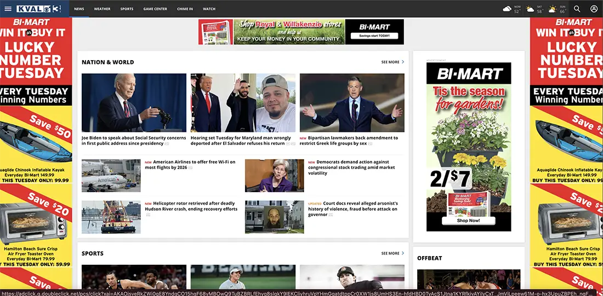
Task: Click the Bi-Mart Tis the season gardens ad
Action: pyautogui.click(x=469, y=147)
